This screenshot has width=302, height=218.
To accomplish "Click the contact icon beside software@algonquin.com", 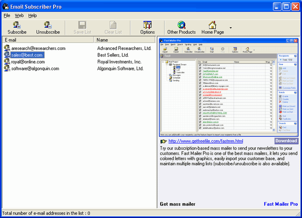I will (7, 69).
